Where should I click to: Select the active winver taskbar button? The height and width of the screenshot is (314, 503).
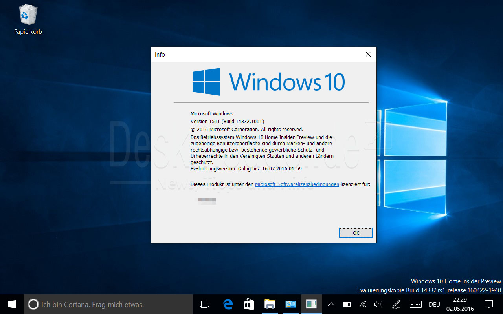tap(311, 304)
